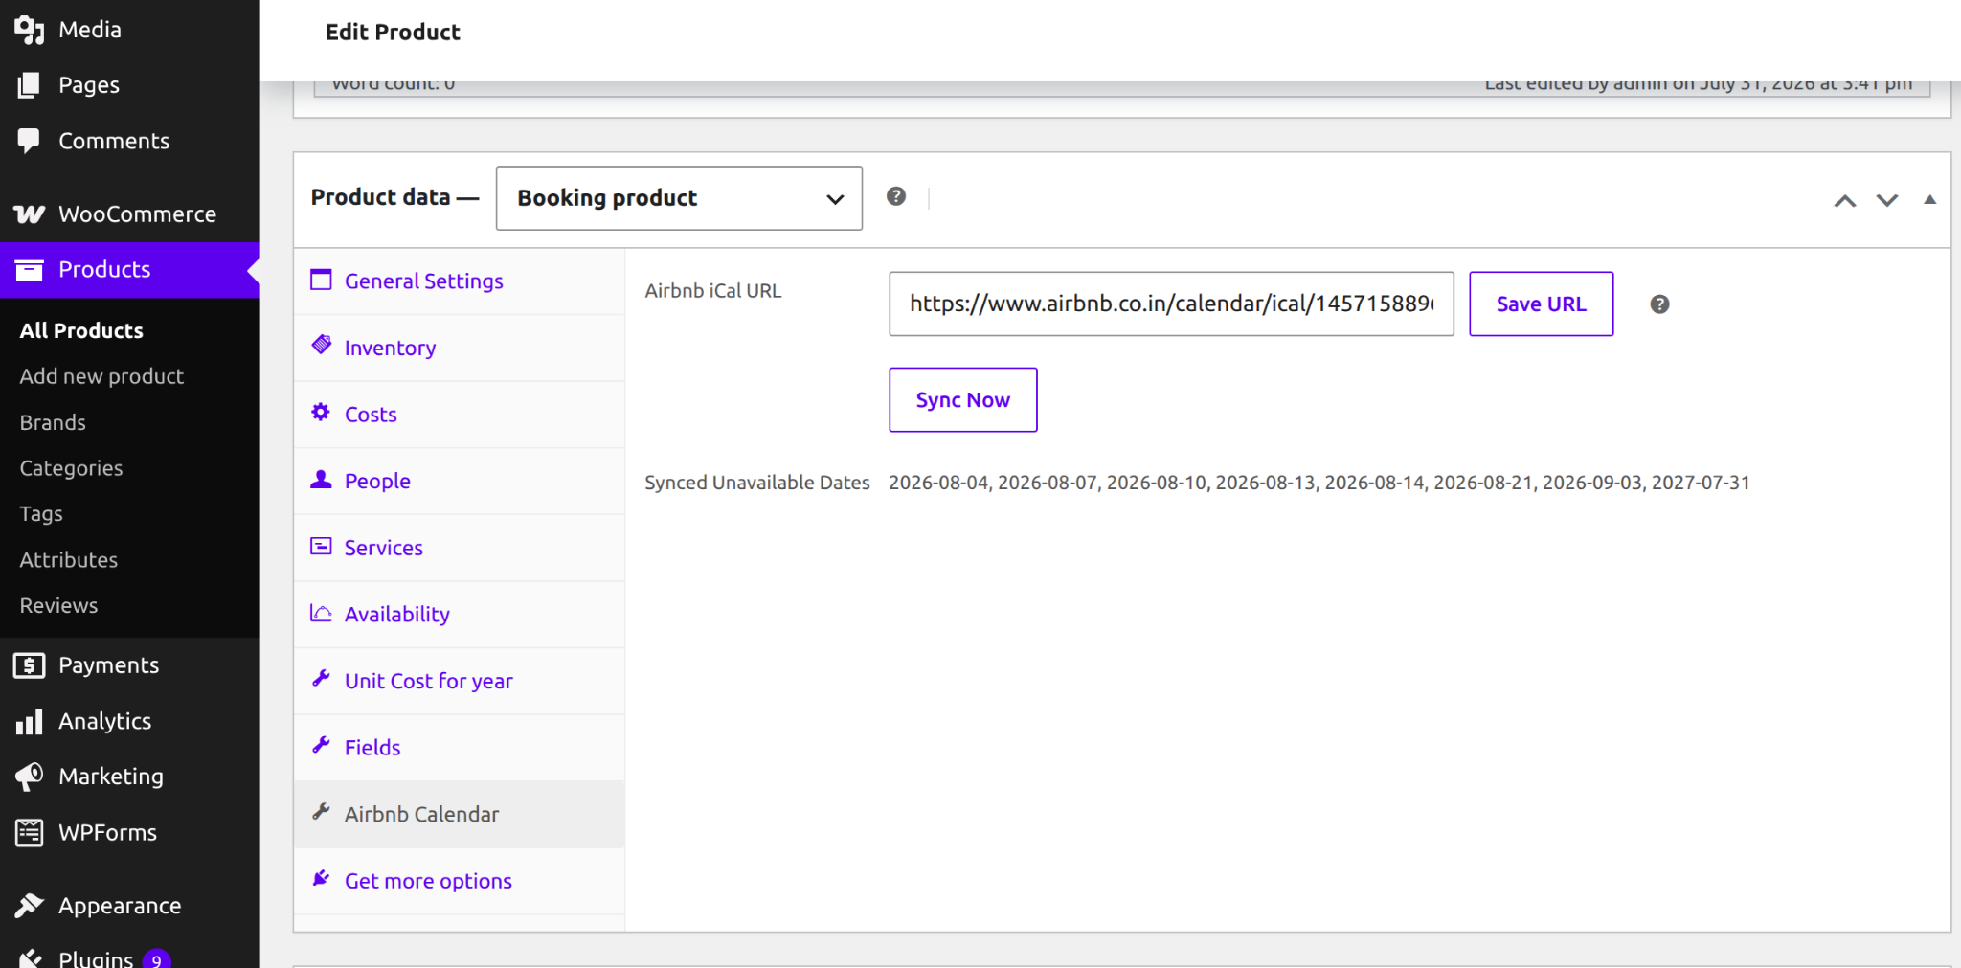Click the Availability chart icon
The image size is (1961, 968).
click(321, 613)
